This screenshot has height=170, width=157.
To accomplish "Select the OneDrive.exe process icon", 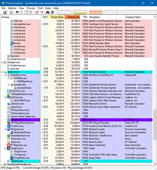I will click(x=9, y=104).
